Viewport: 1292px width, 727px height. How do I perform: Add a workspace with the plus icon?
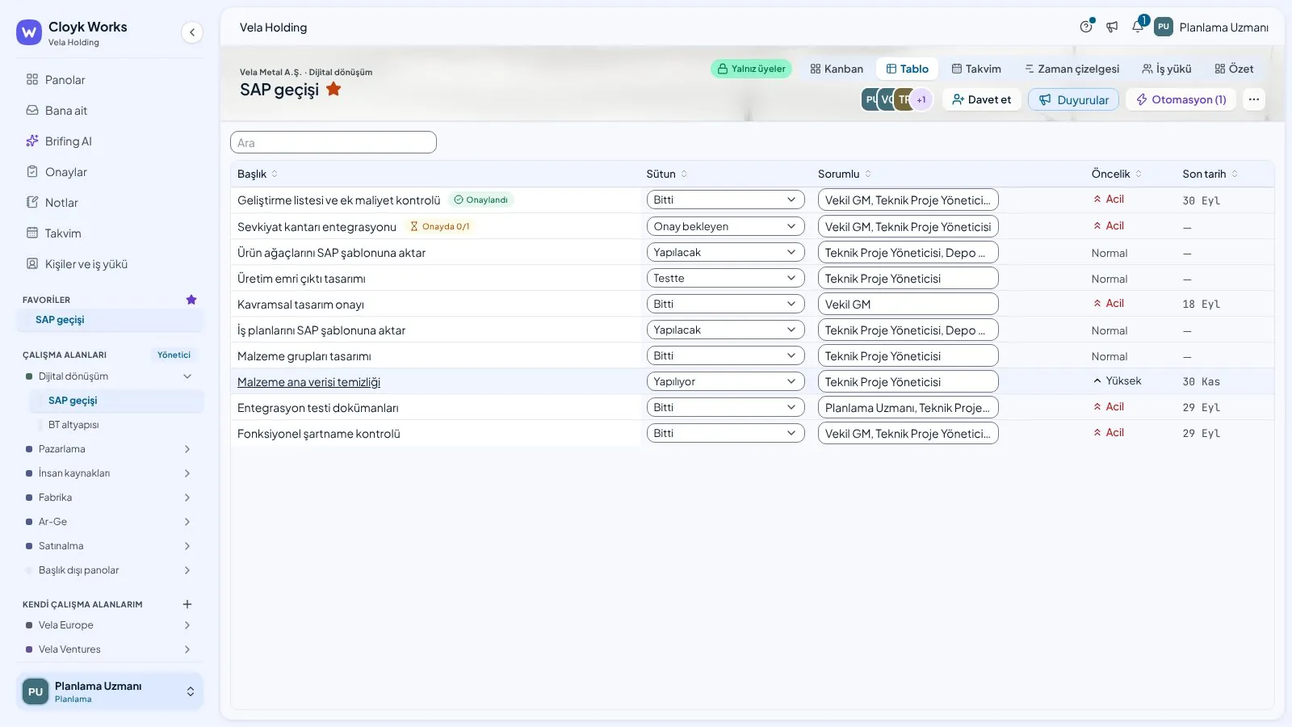coord(187,604)
